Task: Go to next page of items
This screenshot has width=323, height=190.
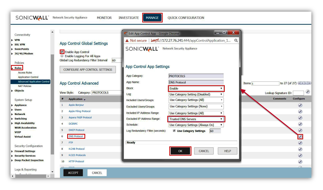Action: 306,83
